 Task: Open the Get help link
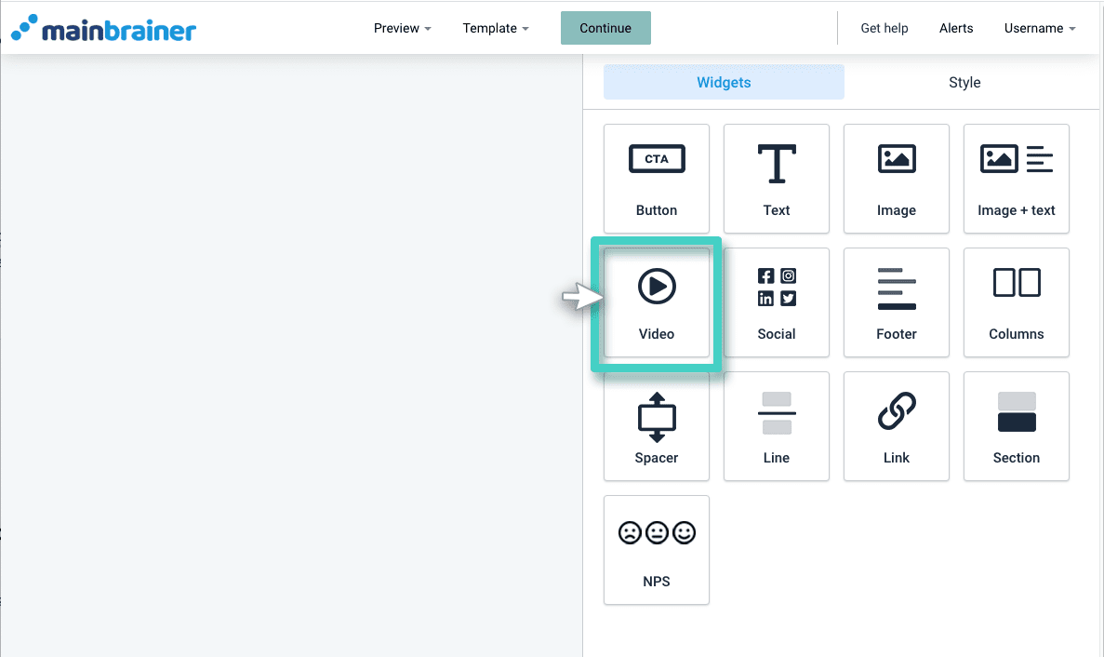coord(884,28)
